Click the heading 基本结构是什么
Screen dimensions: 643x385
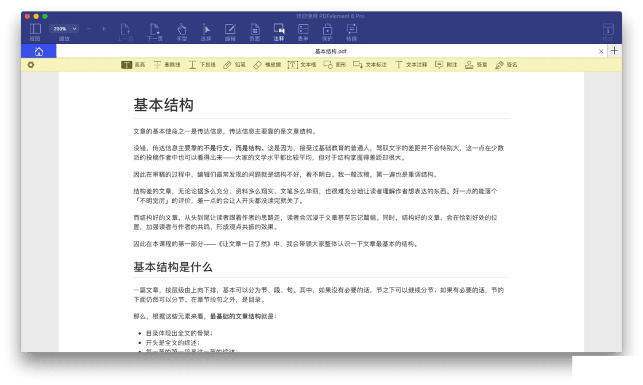coord(173,267)
